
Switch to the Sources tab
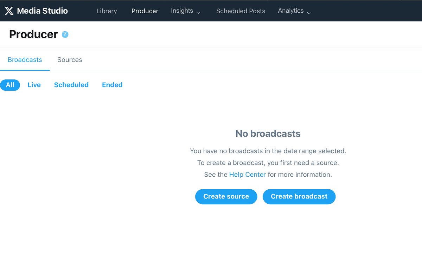70,60
